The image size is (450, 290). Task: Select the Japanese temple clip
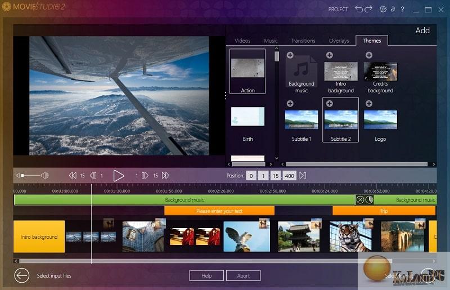(x=299, y=237)
